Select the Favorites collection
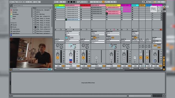This screenshot has width=175, height=98. coord(15,10)
